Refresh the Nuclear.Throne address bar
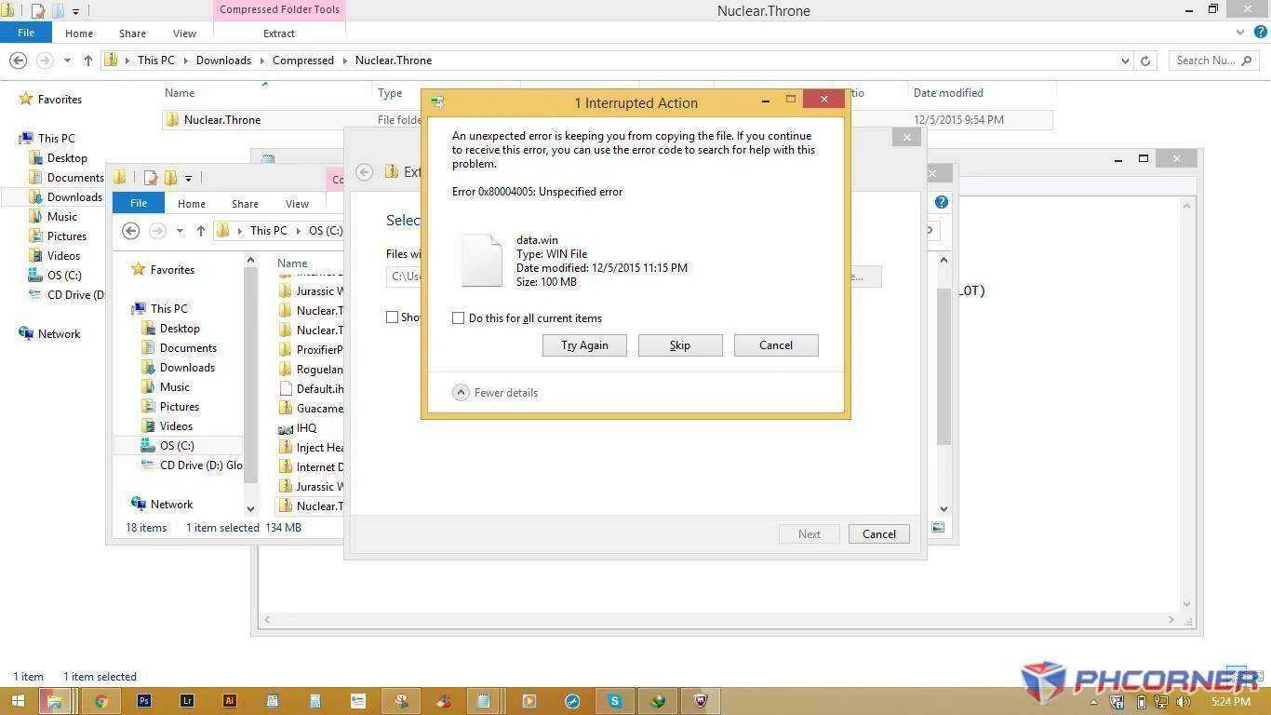The image size is (1271, 715). 1145,61
